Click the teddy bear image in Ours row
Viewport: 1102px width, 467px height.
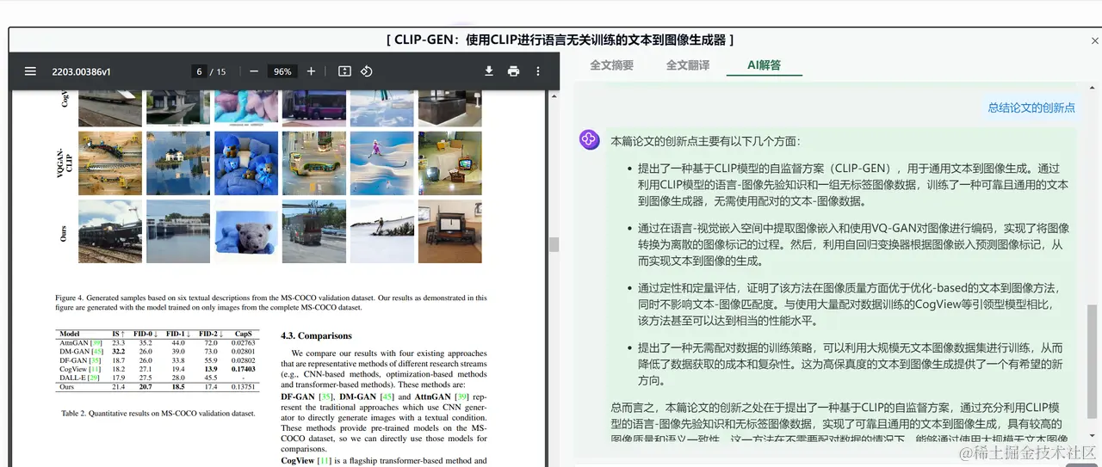point(246,231)
